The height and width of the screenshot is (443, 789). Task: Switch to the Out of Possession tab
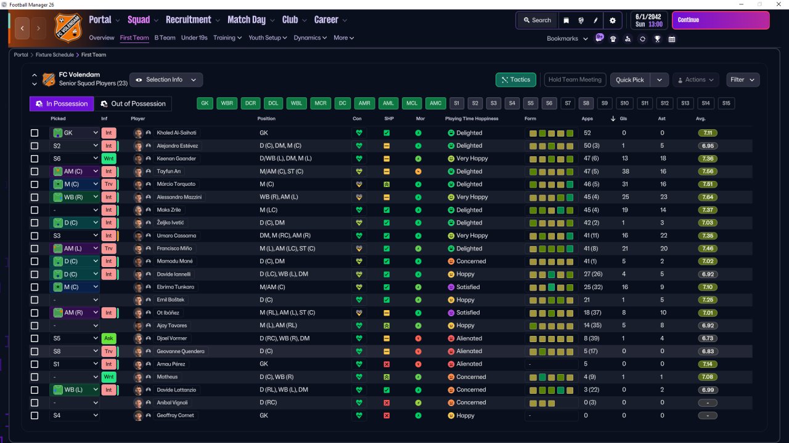point(133,104)
